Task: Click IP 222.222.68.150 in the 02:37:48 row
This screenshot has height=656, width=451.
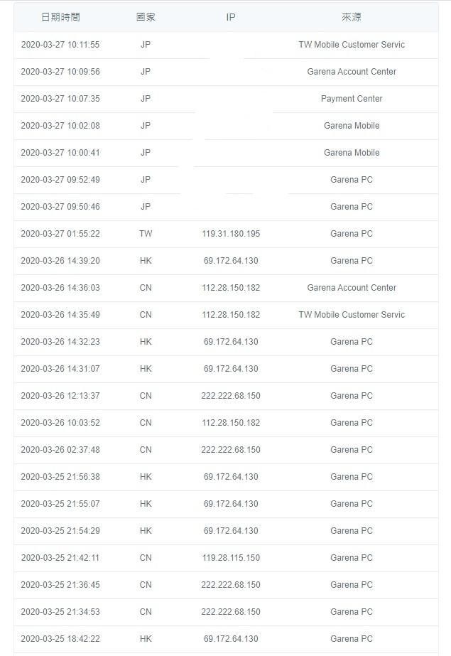Action: [x=231, y=450]
